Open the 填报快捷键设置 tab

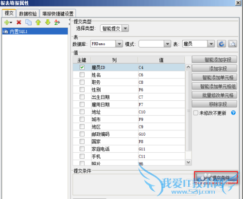[x=58, y=14]
